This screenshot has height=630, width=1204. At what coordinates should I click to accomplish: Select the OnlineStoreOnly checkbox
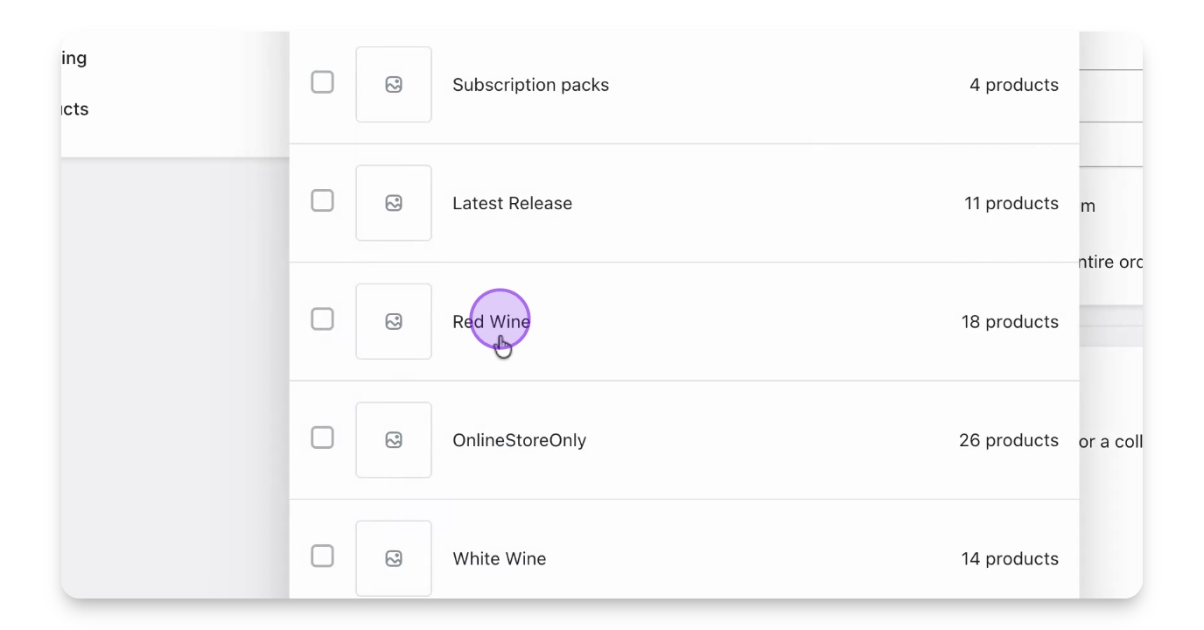[323, 437]
